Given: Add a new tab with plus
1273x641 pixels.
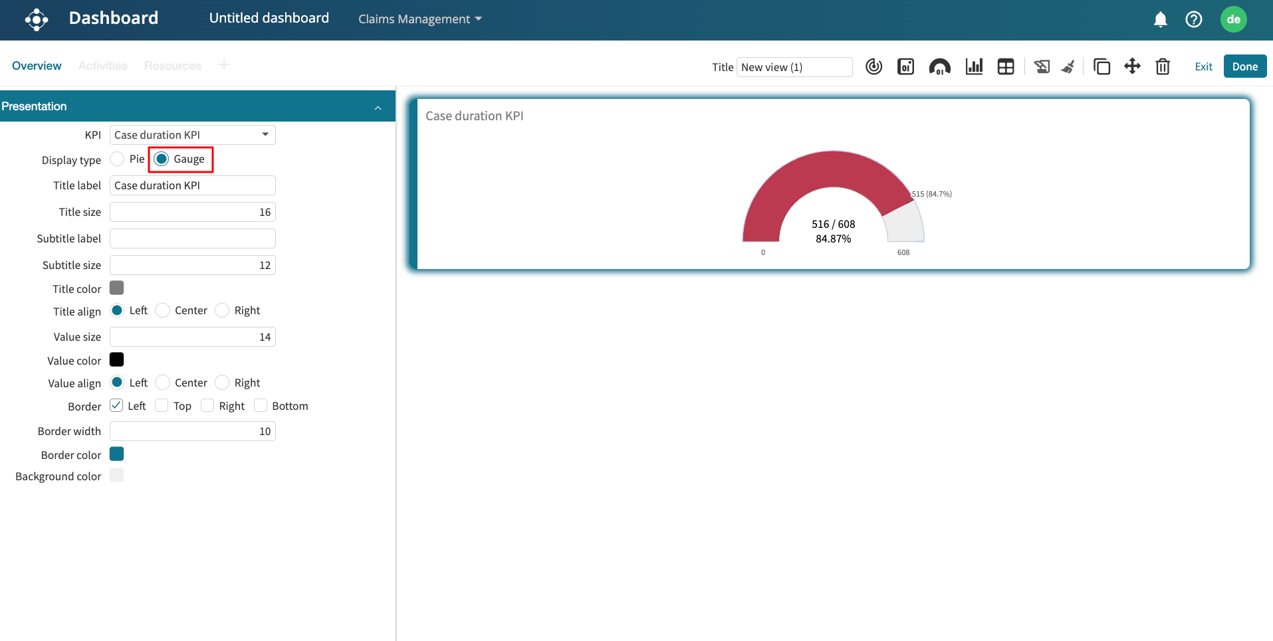Looking at the screenshot, I should [x=223, y=64].
